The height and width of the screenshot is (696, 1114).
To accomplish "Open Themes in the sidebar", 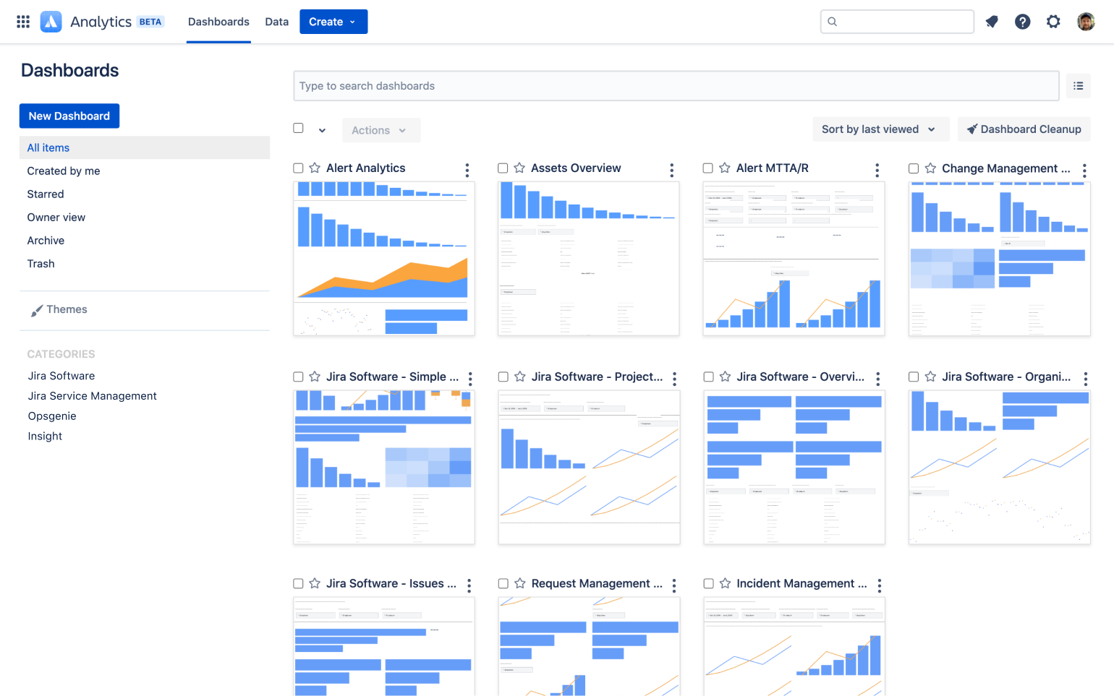I will coord(59,309).
